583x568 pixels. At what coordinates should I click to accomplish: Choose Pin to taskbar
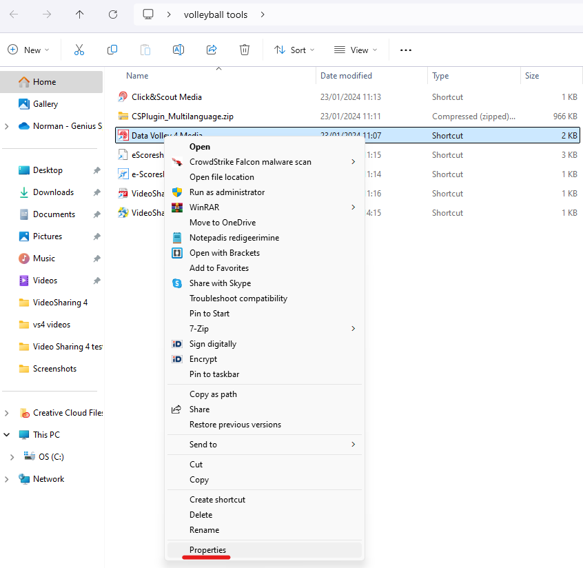click(265, 374)
